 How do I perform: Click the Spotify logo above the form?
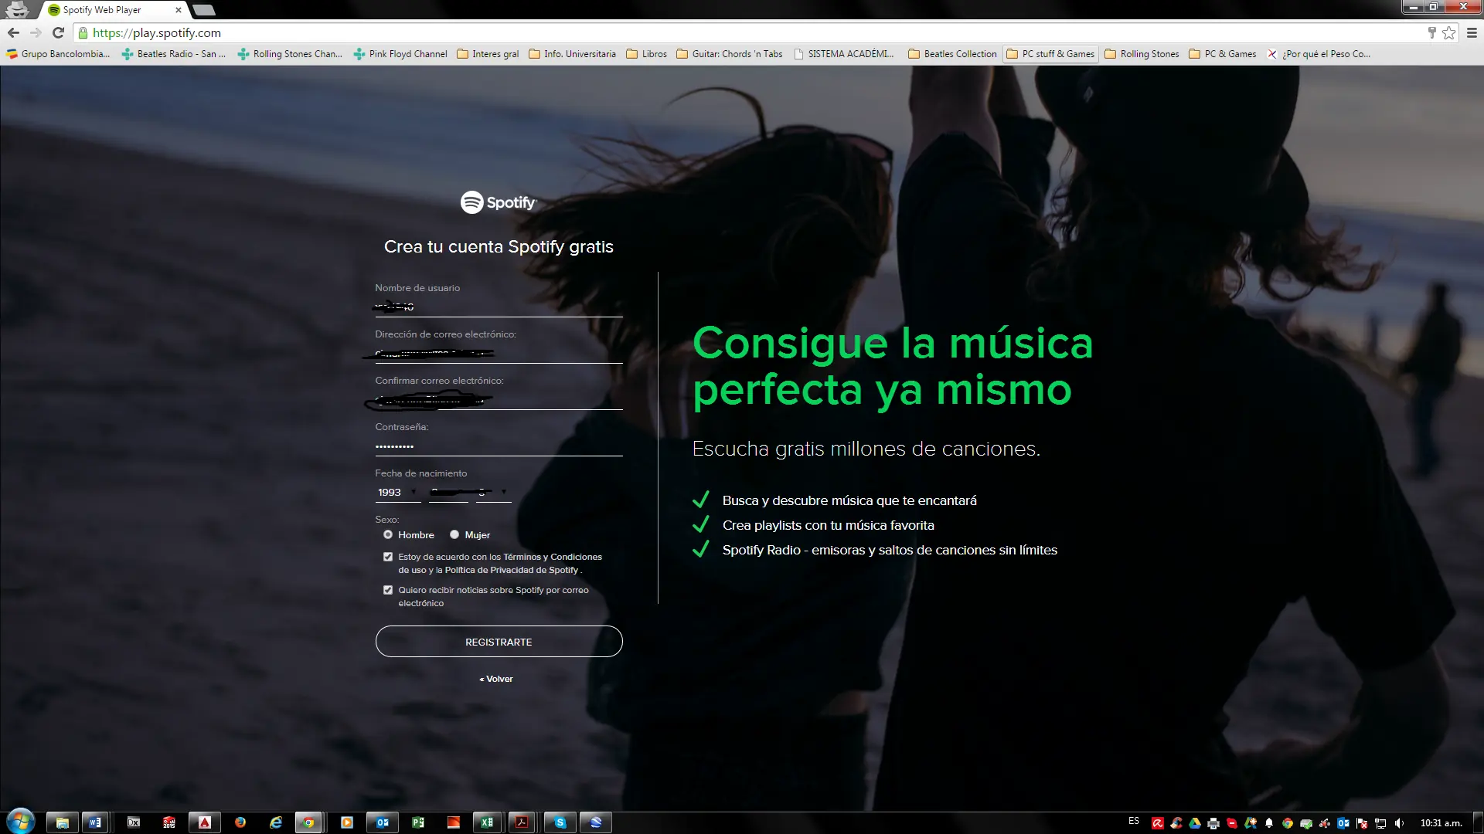[x=499, y=202]
